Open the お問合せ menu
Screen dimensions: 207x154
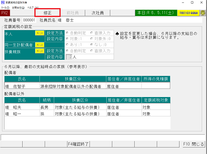point(18,8)
